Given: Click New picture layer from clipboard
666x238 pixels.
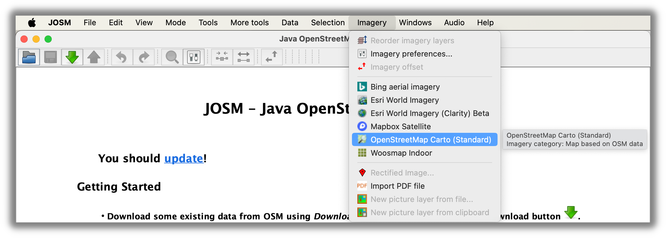Looking at the screenshot, I should point(424,212).
